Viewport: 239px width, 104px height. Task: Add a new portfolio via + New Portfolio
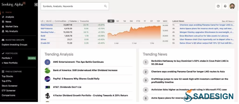pos(10,63)
